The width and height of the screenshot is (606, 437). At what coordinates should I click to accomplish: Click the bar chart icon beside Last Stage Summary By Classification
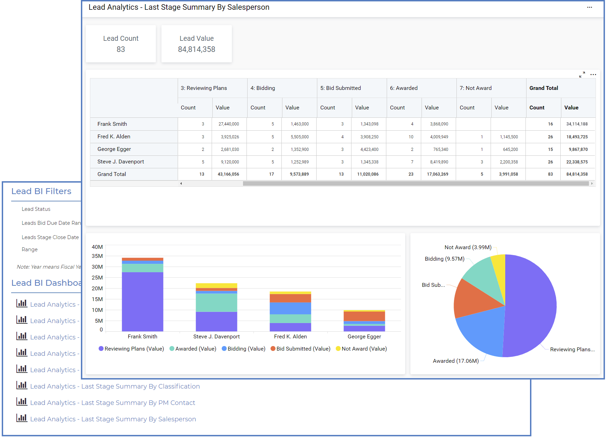click(22, 385)
